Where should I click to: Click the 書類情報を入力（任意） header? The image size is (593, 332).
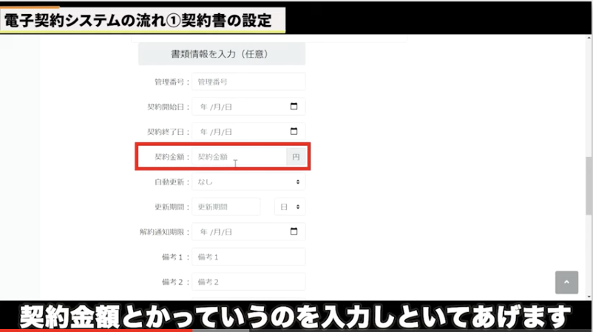coord(222,54)
